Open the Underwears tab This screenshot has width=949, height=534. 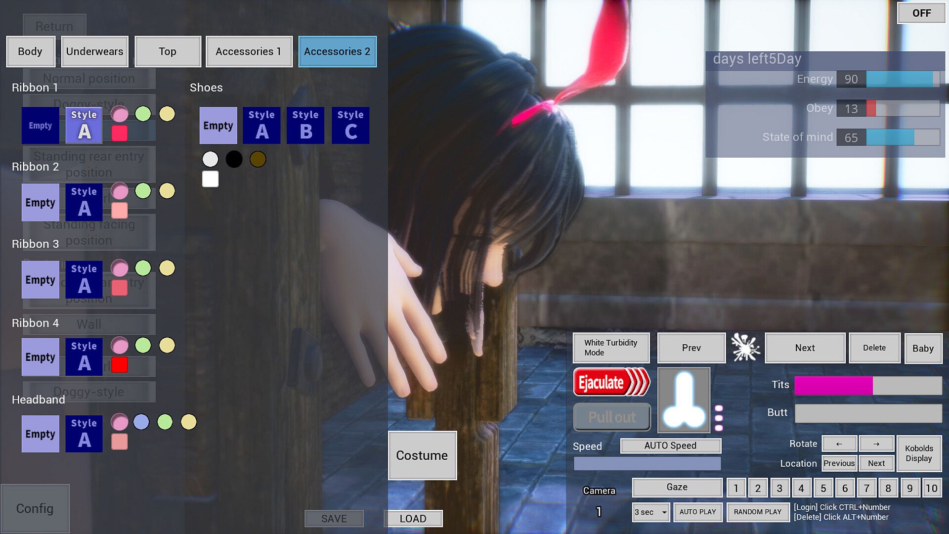click(x=94, y=51)
